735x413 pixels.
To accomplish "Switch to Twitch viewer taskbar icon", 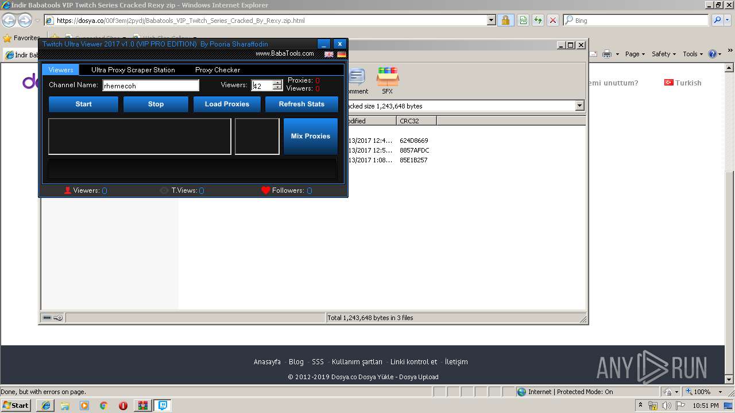I will pyautogui.click(x=163, y=406).
